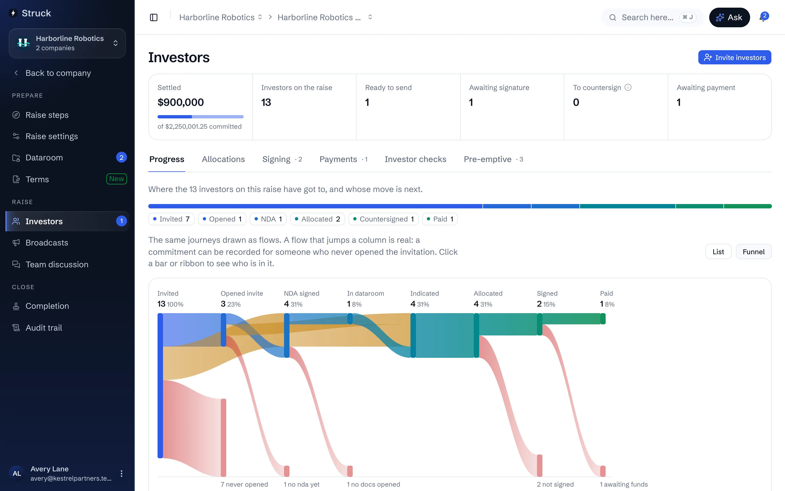Switch to the Allocations tab

click(x=223, y=159)
